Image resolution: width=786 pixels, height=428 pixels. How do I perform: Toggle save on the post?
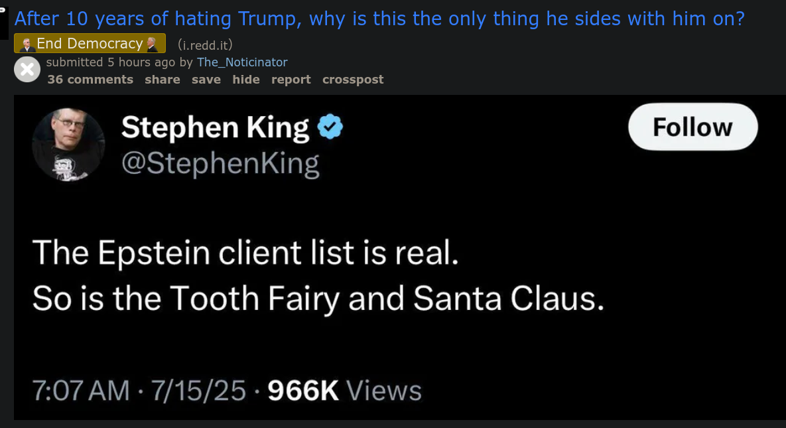click(206, 79)
